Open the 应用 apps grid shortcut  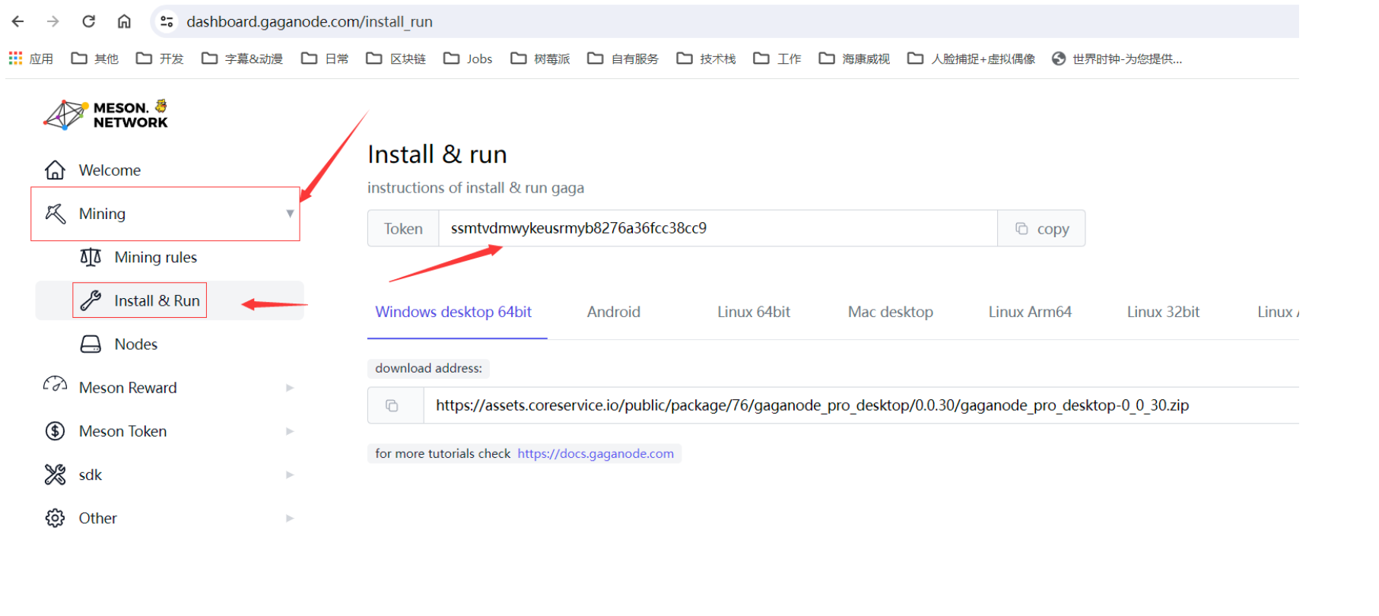pos(31,59)
